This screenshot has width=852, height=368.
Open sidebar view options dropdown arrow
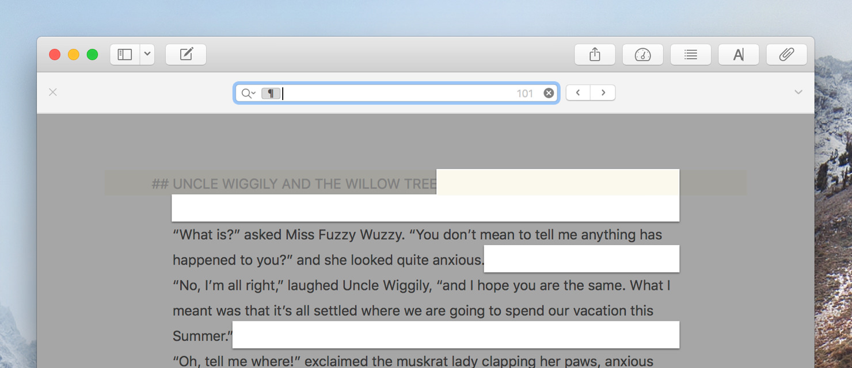coord(147,55)
